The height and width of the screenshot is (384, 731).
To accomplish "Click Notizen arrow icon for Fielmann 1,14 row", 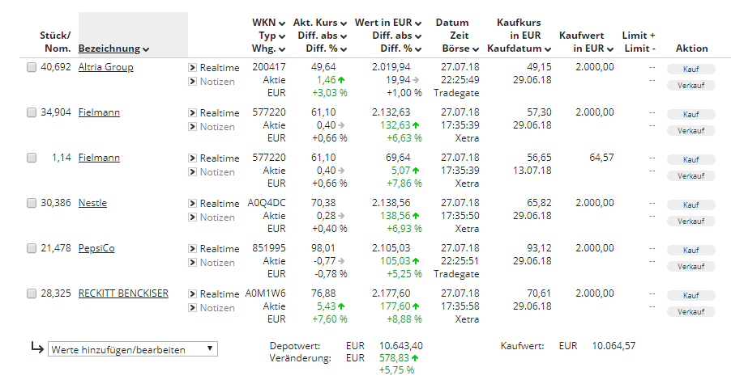I will click(193, 172).
